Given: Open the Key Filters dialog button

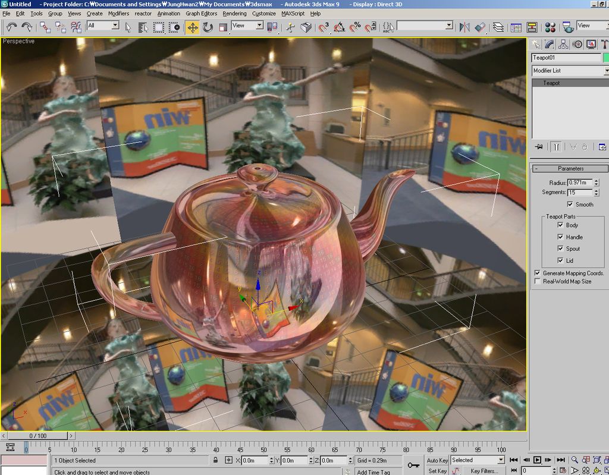Looking at the screenshot, I should pos(484,471).
